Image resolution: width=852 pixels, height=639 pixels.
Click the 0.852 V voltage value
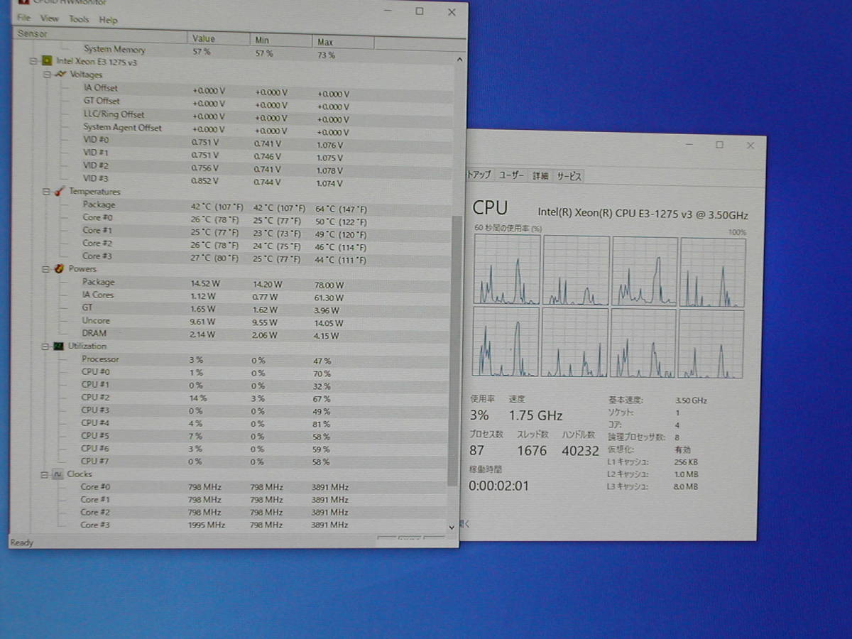205,181
